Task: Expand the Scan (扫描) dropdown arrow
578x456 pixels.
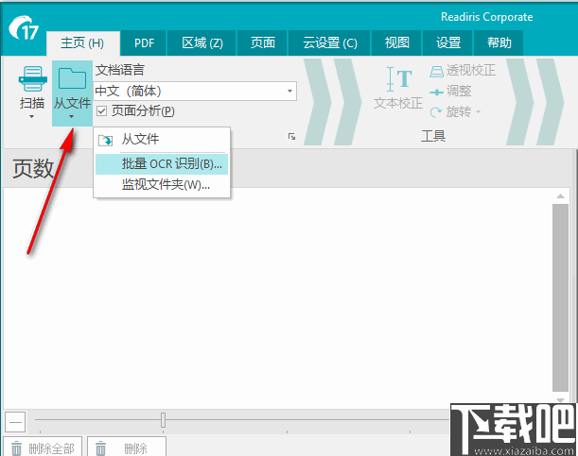Action: (x=32, y=116)
